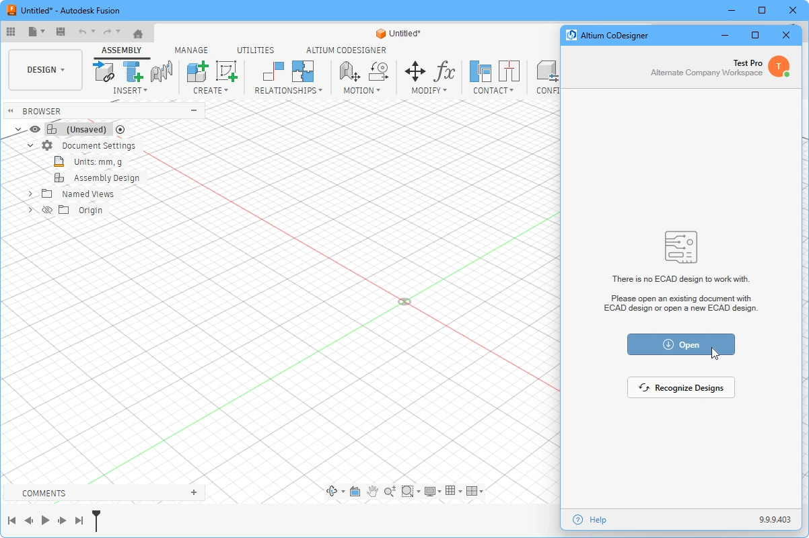This screenshot has width=809, height=538.
Task: Activate the Pan tool in navigation bar
Action: click(373, 491)
